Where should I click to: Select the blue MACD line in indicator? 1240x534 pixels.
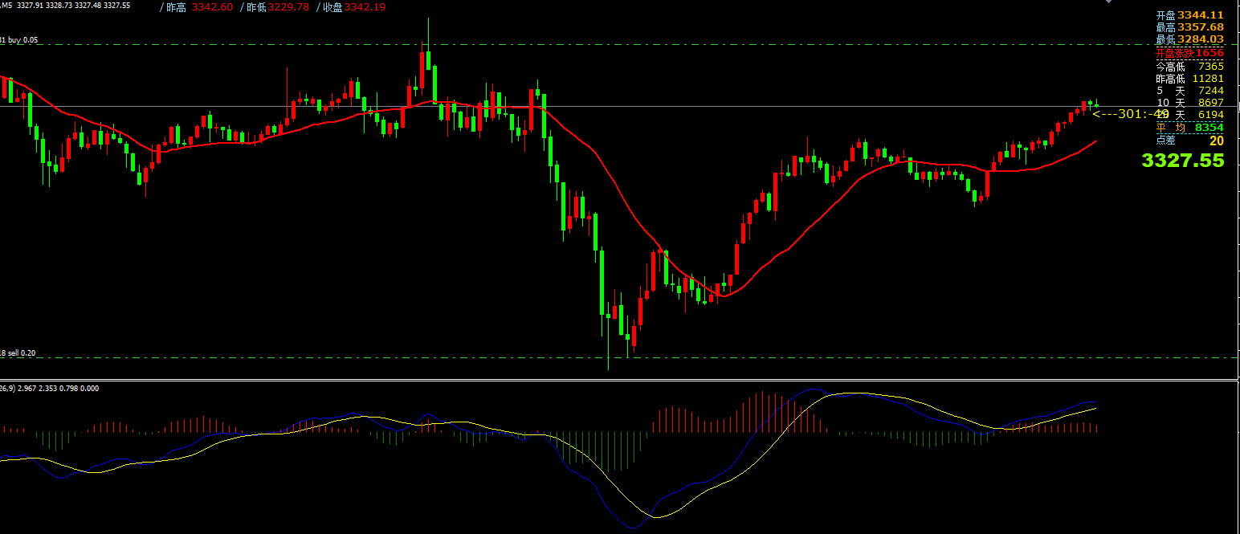pos(811,389)
